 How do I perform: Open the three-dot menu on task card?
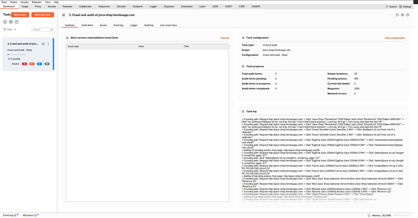click(48, 44)
